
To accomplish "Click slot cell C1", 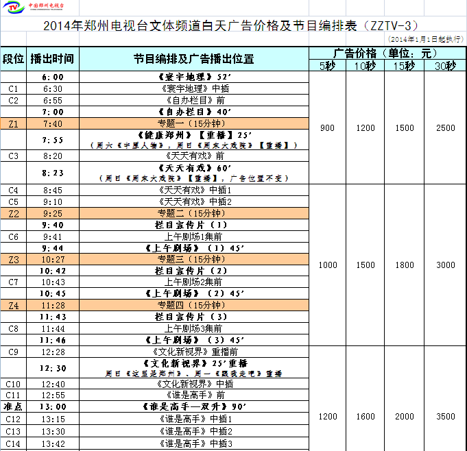I will [14, 88].
